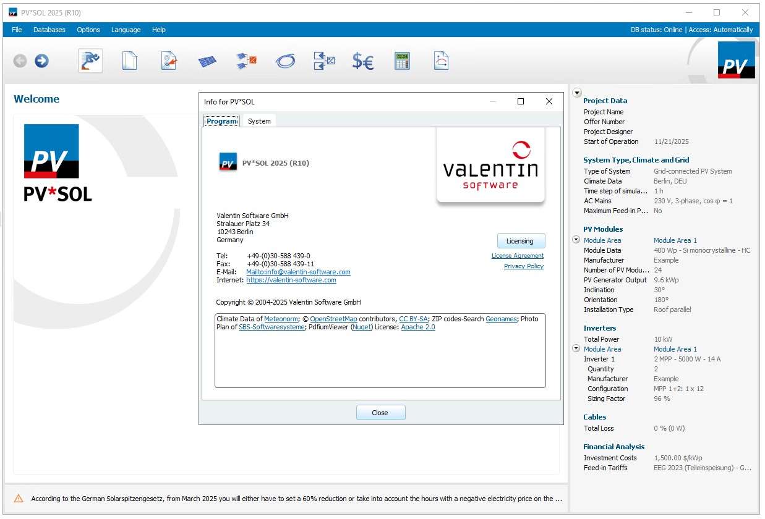The width and height of the screenshot is (765, 519).
Task: Follow the valentin-software.com website link
Action: (x=291, y=280)
